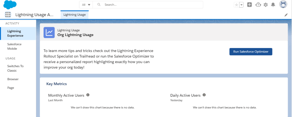The height and width of the screenshot is (117, 292).
Task: Open the App Launcher grid icon
Action: (8, 15)
